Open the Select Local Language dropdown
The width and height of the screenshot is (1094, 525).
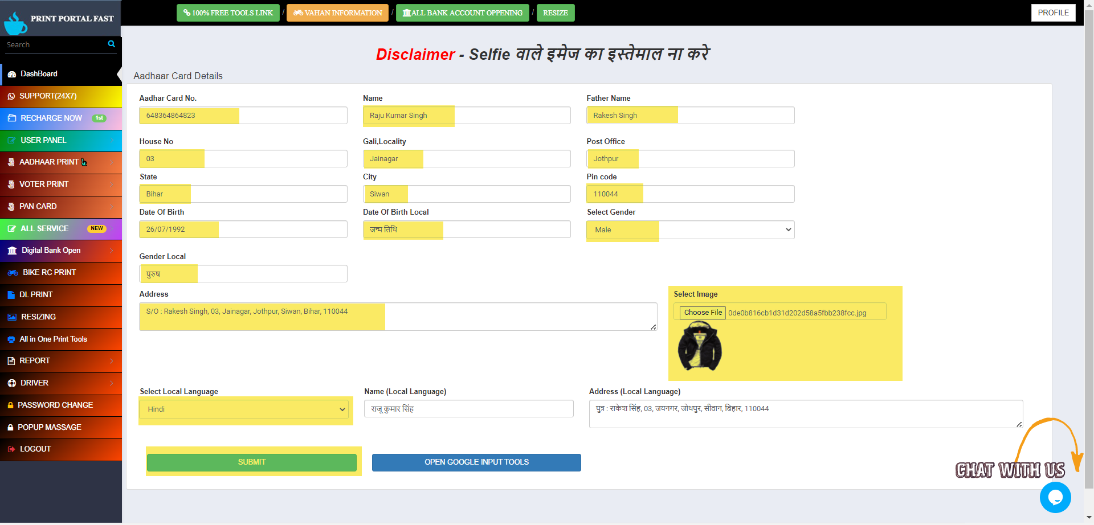pos(246,409)
